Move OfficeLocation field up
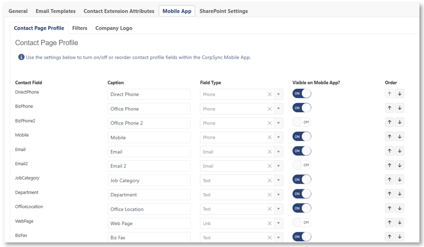Screen dimensions: 424x247 point(389,208)
